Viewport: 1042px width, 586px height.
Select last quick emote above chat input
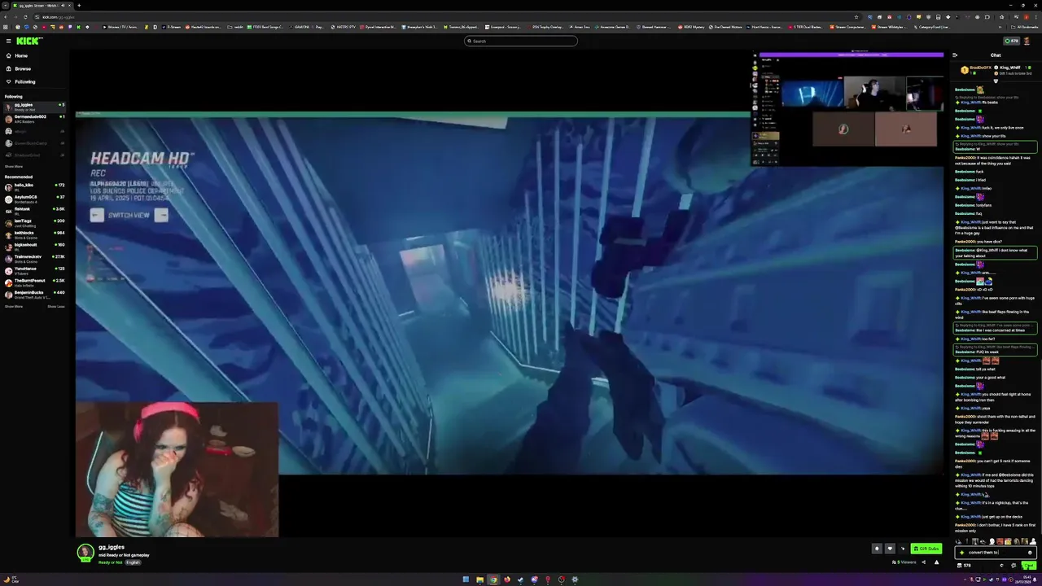click(1034, 541)
